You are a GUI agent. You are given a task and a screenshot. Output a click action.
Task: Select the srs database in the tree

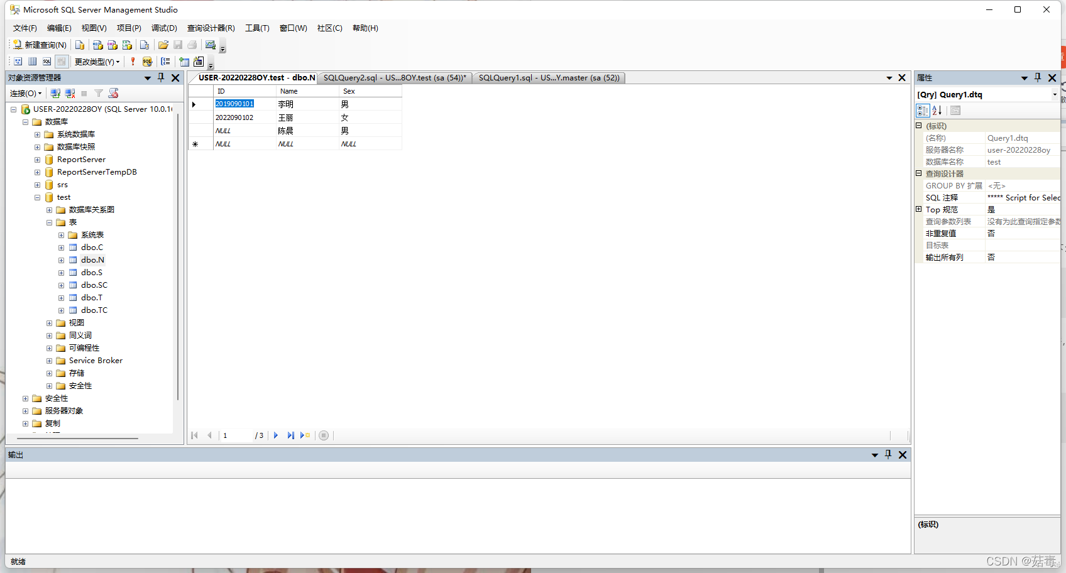point(62,185)
